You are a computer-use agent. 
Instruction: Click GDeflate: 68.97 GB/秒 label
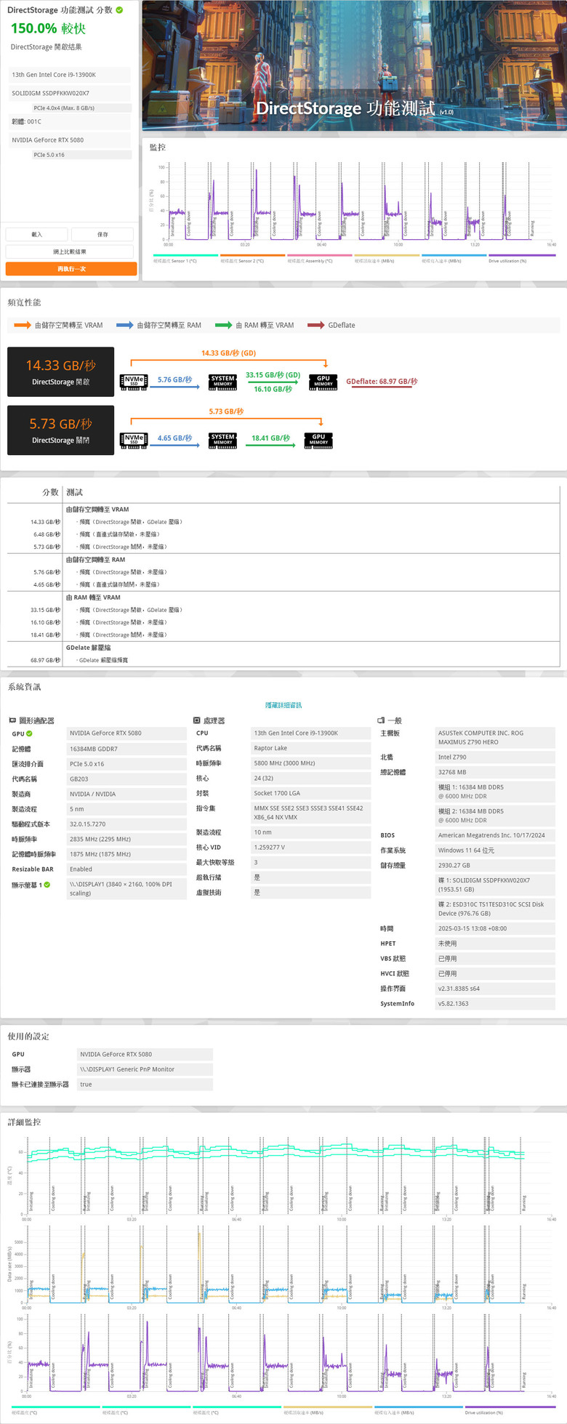point(382,382)
